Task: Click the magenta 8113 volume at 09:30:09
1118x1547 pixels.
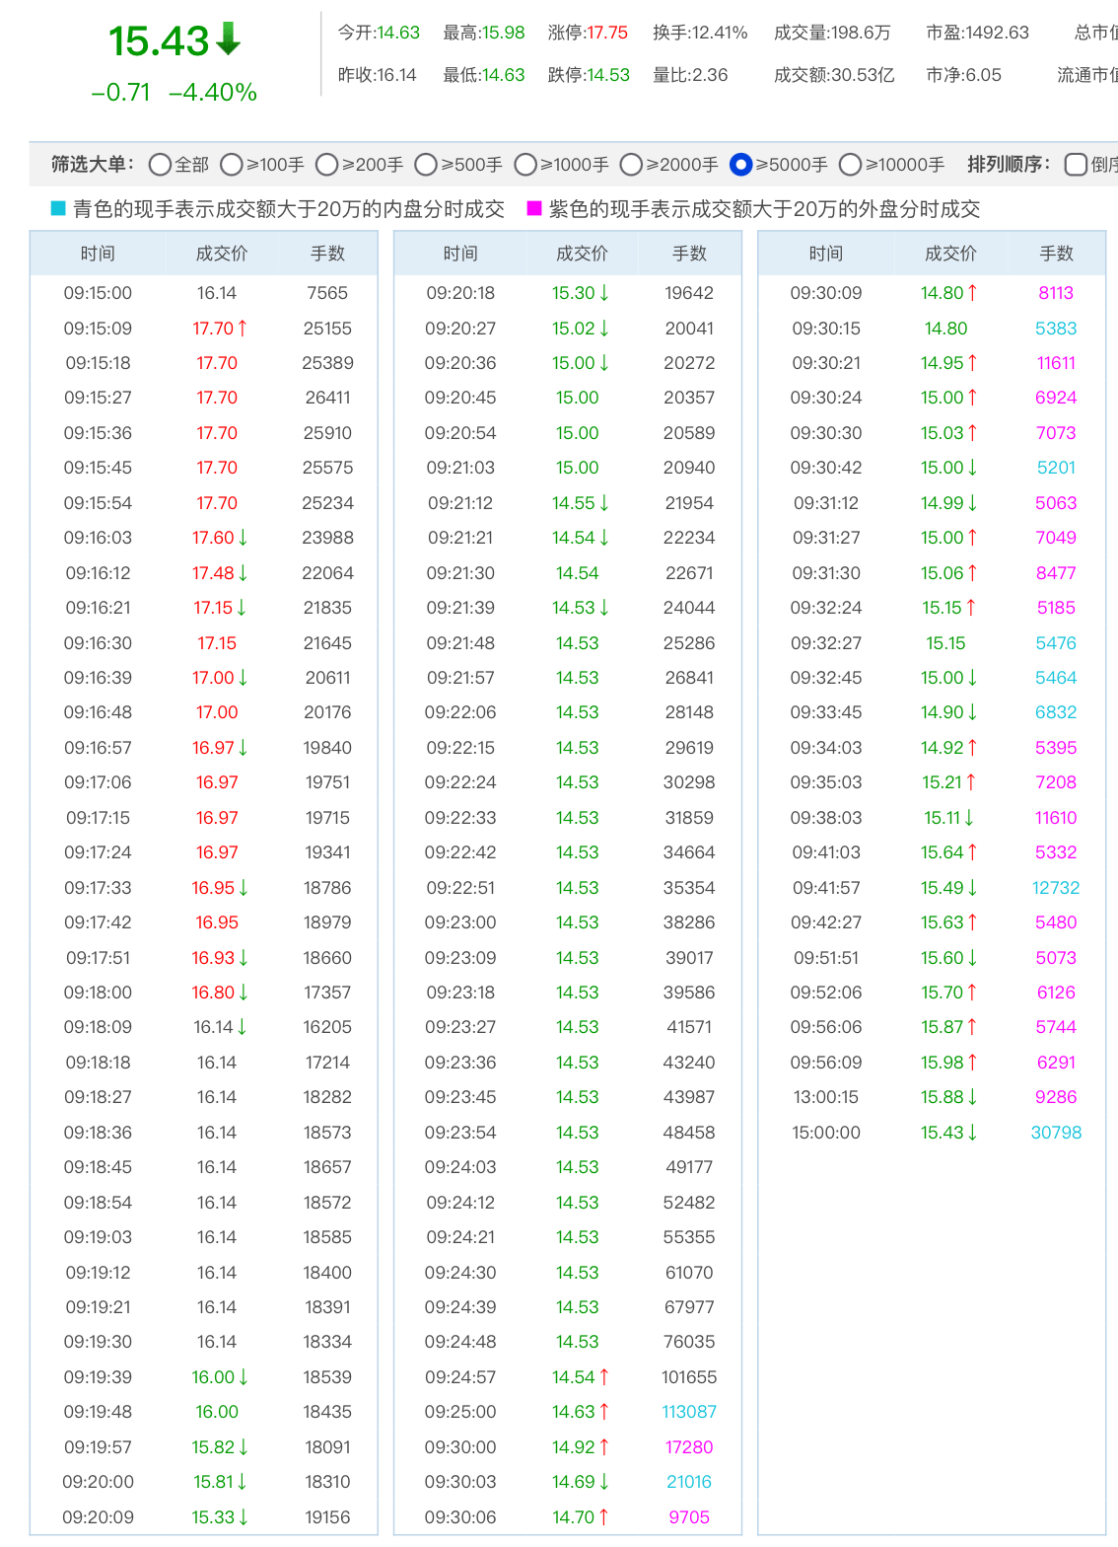Action: pyautogui.click(x=1056, y=293)
